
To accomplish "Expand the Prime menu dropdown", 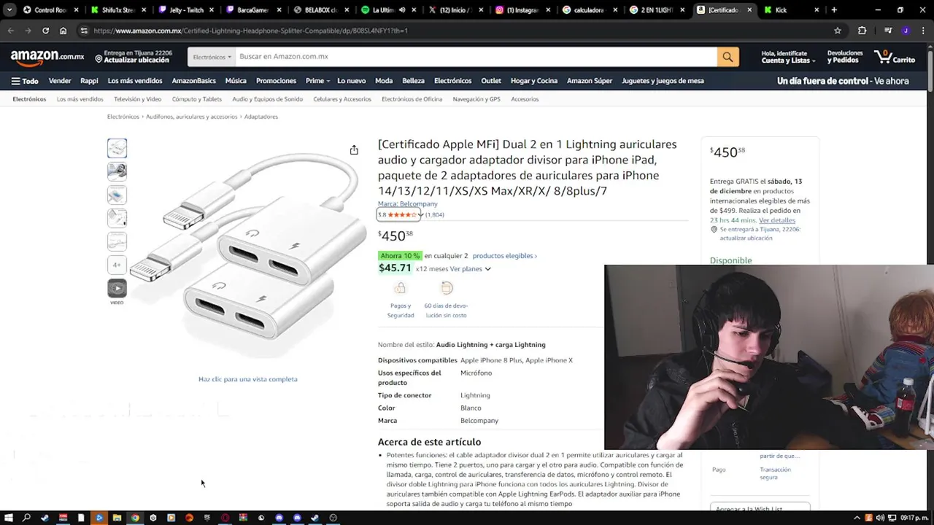I will (x=317, y=81).
